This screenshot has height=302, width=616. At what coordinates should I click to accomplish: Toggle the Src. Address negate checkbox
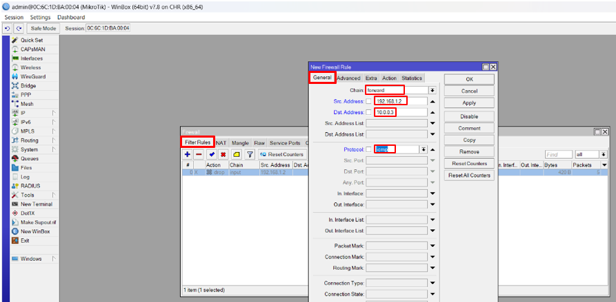(368, 101)
